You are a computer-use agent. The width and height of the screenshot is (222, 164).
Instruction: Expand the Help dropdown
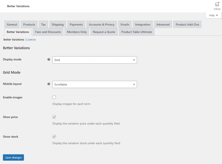[213, 15]
